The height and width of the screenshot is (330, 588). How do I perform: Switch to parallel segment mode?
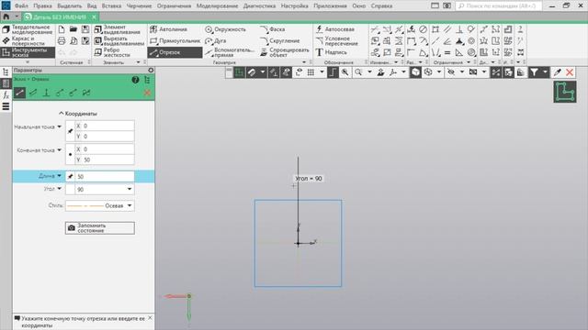[x=33, y=93]
